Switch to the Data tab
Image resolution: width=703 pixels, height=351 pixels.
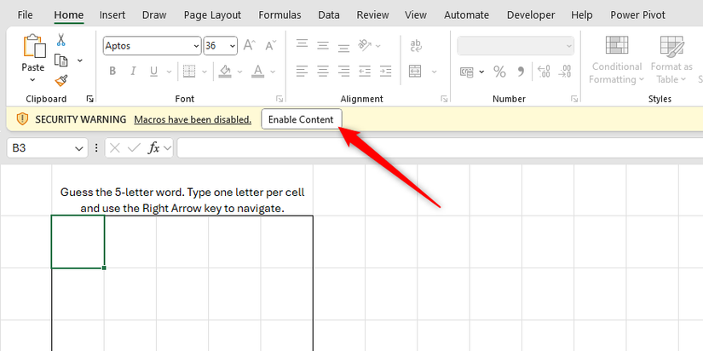click(329, 14)
